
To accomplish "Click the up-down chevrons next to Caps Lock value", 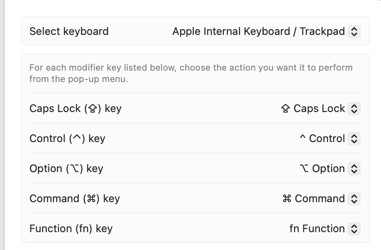I will tap(354, 109).
